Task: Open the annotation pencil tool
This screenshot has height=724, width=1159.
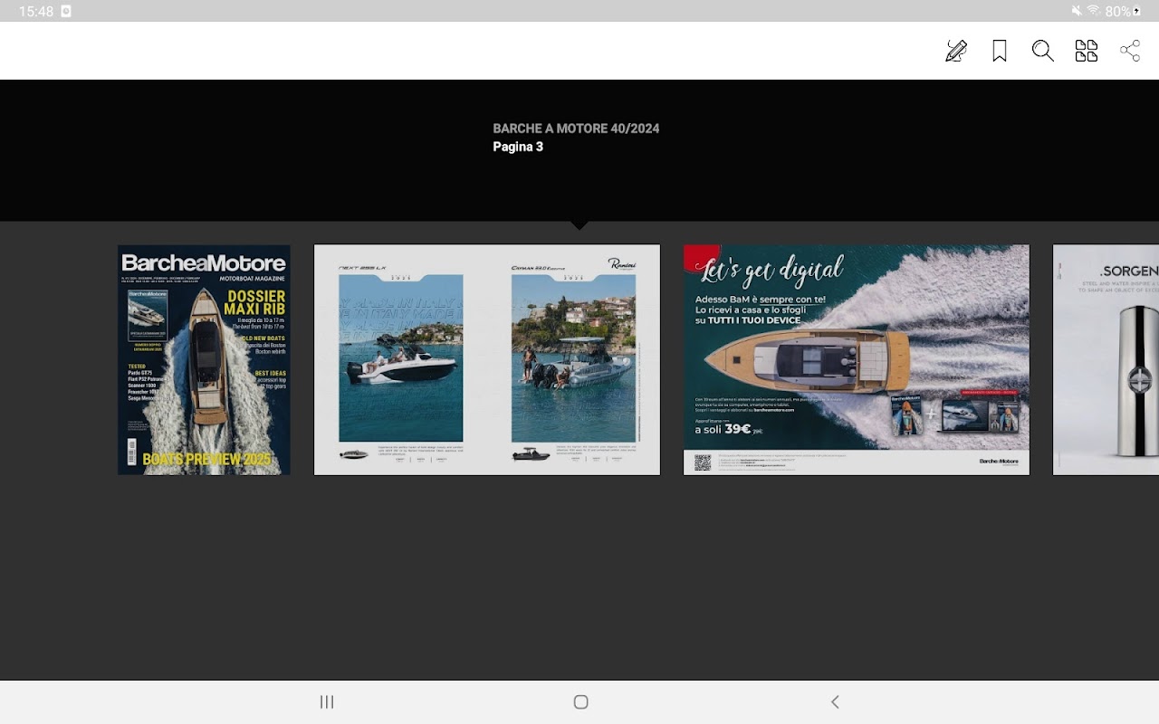Action: point(956,51)
